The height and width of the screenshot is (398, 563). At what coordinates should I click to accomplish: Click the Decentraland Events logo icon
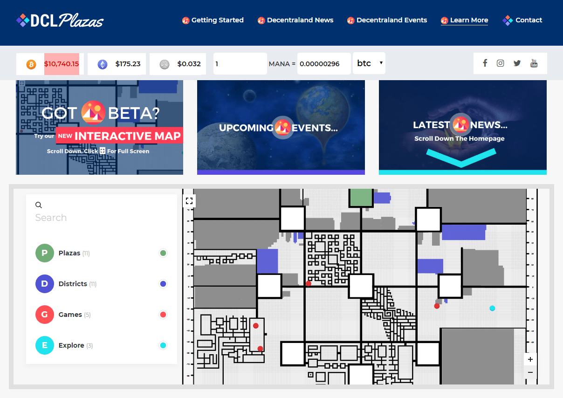click(x=350, y=20)
